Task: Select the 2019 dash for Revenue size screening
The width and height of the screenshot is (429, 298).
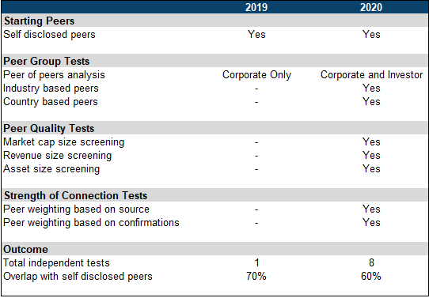Action: pyautogui.click(x=256, y=156)
